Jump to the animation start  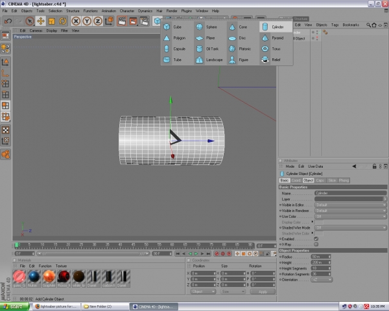click(178, 254)
